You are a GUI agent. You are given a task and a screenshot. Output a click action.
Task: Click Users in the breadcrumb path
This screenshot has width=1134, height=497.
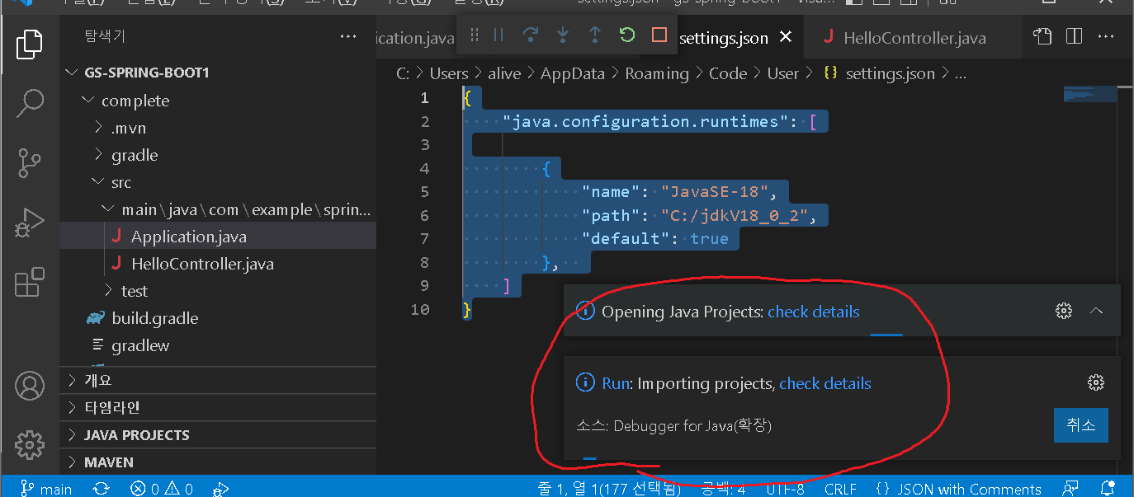pos(449,73)
